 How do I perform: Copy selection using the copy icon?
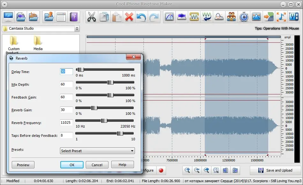pyautogui.click(x=104, y=17)
